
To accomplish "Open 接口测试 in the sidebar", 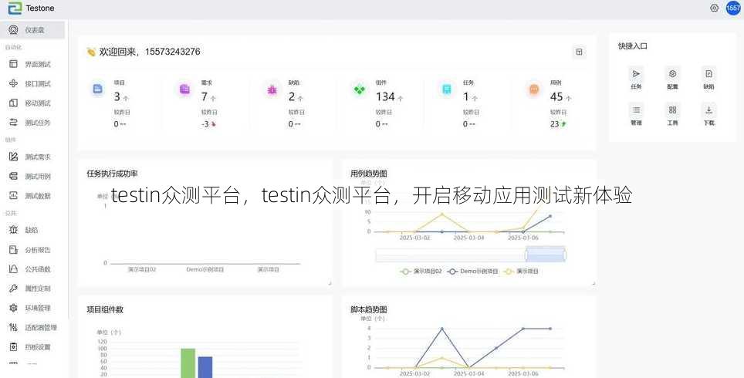I will [32, 83].
